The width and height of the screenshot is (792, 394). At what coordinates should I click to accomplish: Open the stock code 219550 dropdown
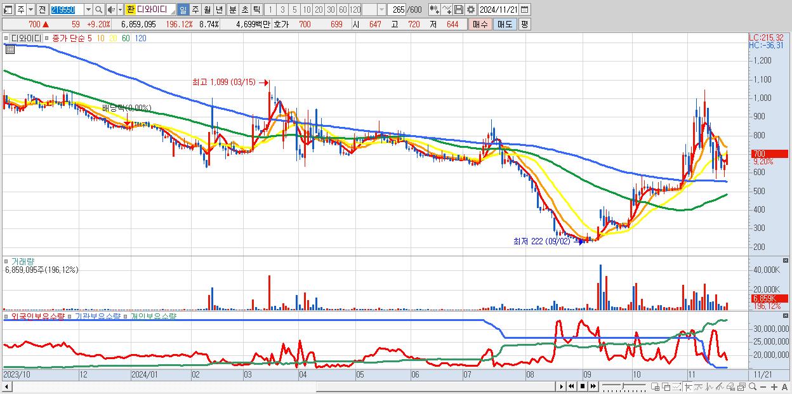tap(88, 10)
